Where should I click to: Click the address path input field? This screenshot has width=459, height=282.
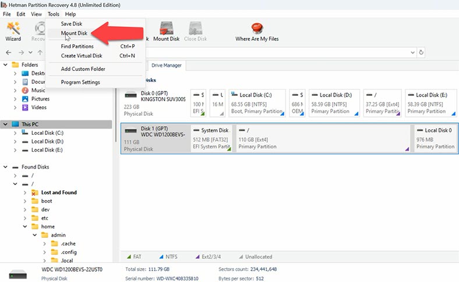pos(277,52)
